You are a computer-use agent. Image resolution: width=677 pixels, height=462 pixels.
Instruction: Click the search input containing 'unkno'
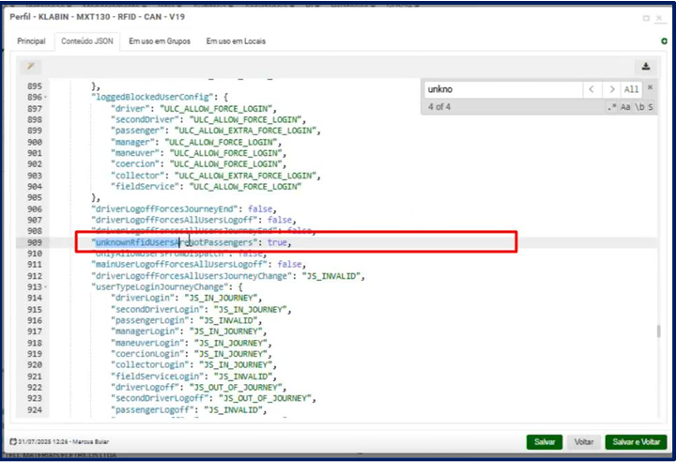(x=498, y=89)
